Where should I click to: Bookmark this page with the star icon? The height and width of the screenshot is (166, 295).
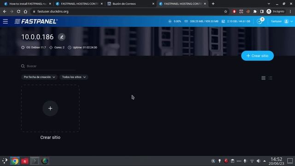pos(225,12)
